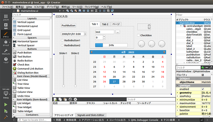Switch to ページ tab in form

116,24
